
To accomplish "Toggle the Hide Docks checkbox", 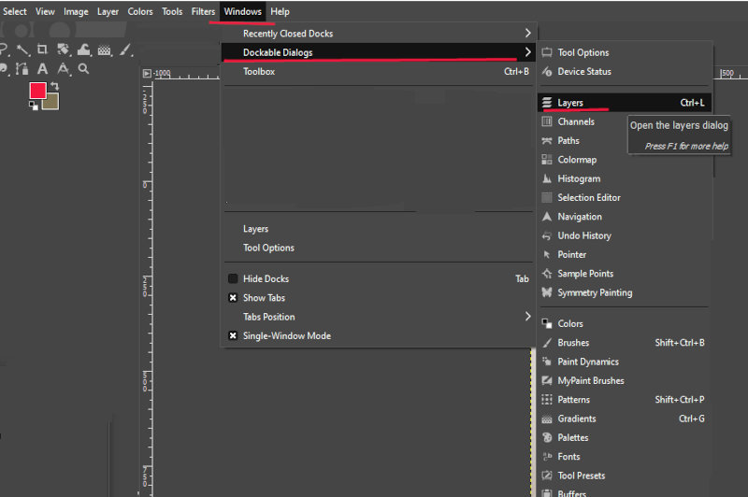I will pos(233,278).
